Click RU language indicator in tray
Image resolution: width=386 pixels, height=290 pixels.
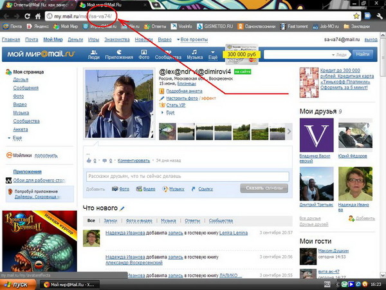click(x=327, y=285)
